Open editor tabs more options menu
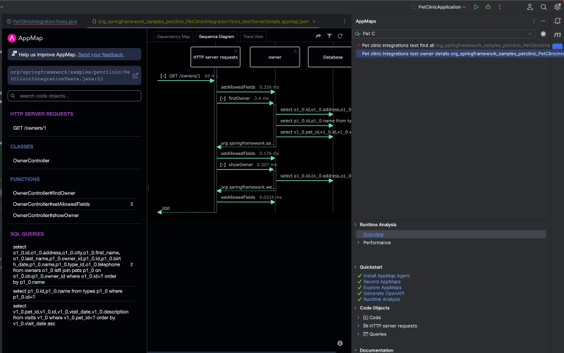The height and width of the screenshot is (353, 564). (x=344, y=21)
